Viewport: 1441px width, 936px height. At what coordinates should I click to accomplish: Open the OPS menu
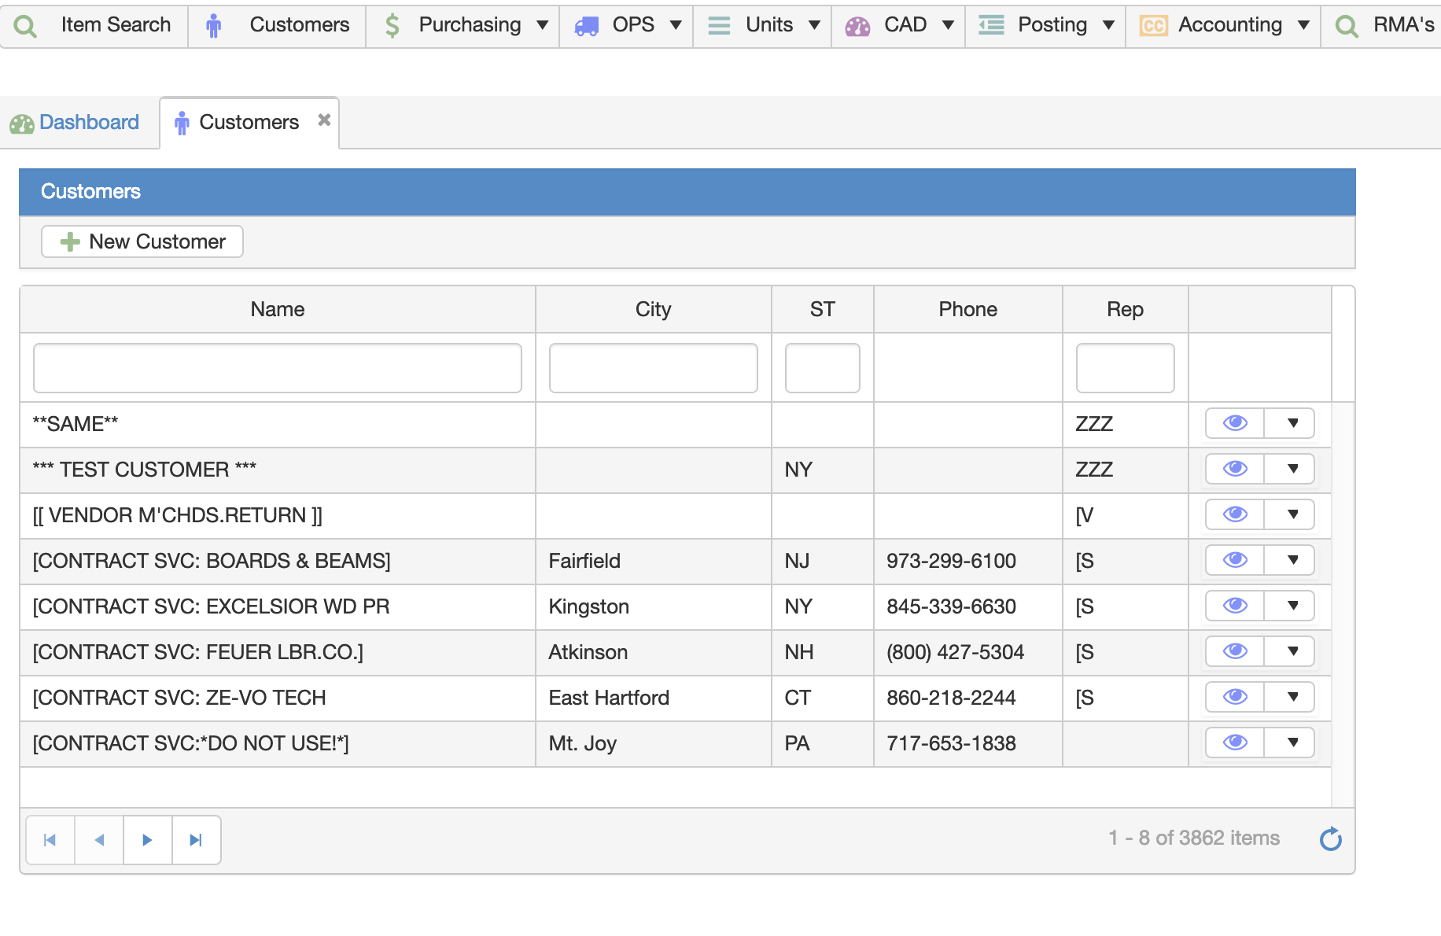tap(626, 25)
